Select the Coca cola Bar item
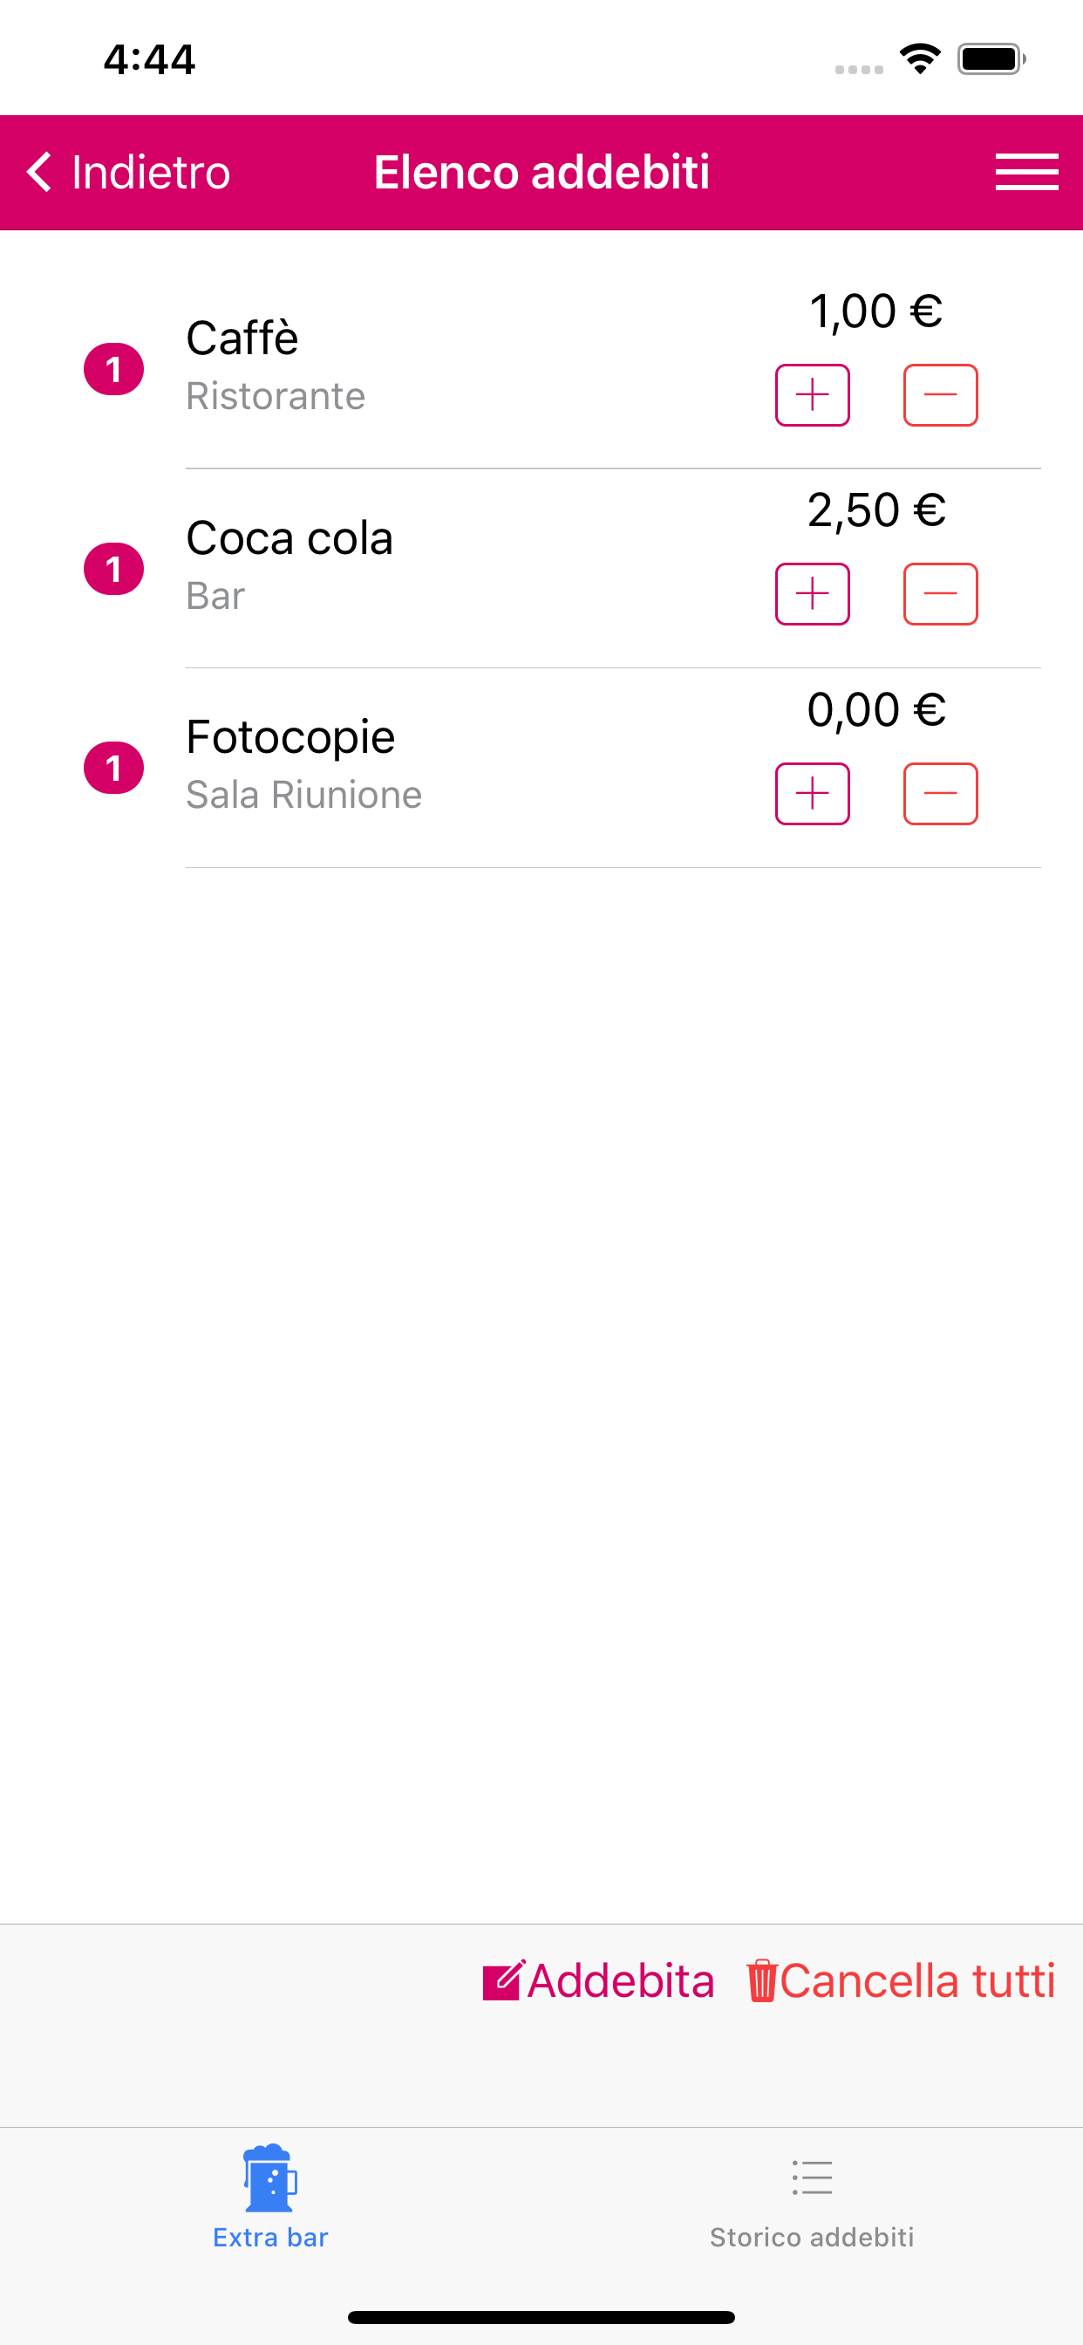This screenshot has width=1083, height=2345. 410,565
